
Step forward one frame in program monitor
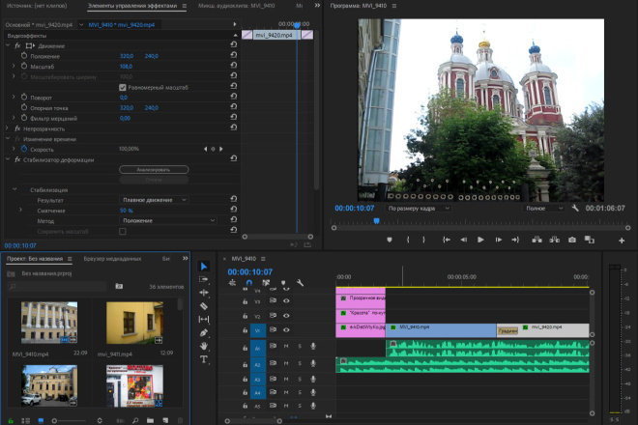click(499, 240)
